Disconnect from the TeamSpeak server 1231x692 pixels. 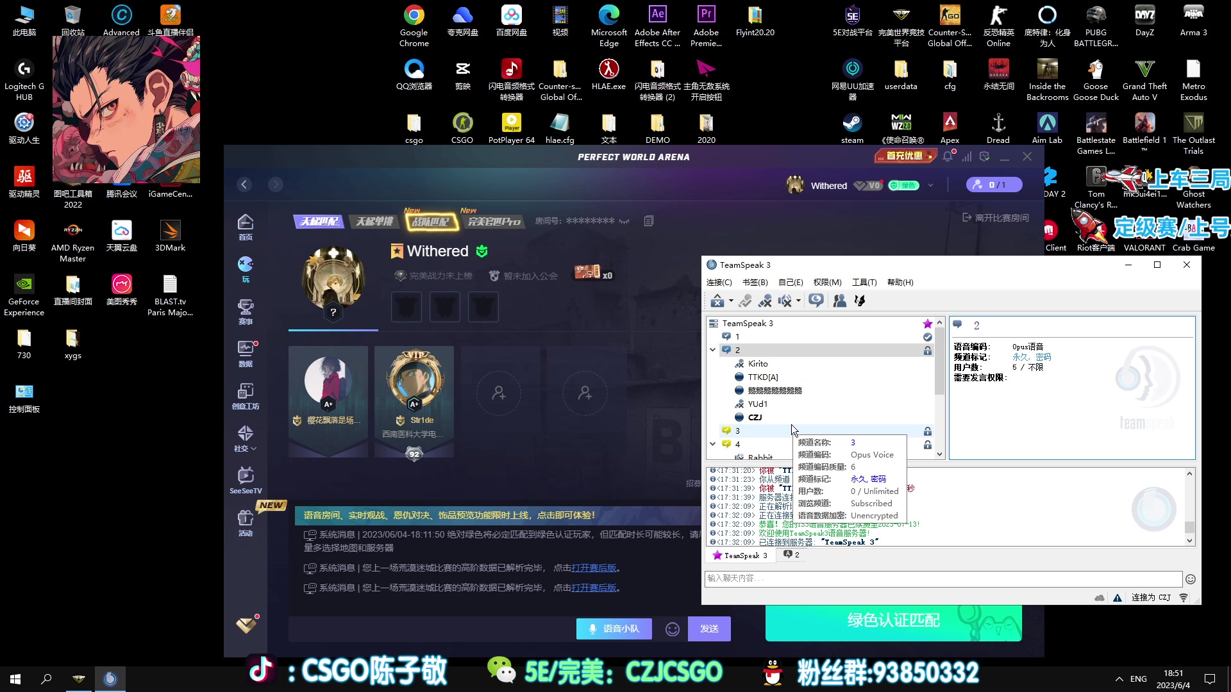(717, 301)
